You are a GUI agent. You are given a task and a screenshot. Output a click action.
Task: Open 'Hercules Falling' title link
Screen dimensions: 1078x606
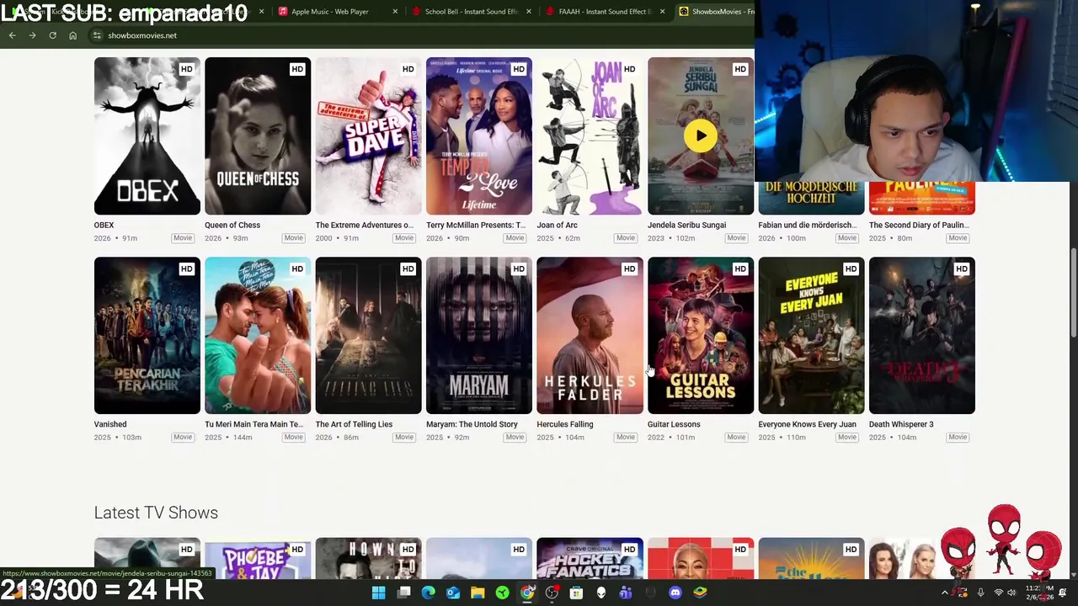click(565, 424)
